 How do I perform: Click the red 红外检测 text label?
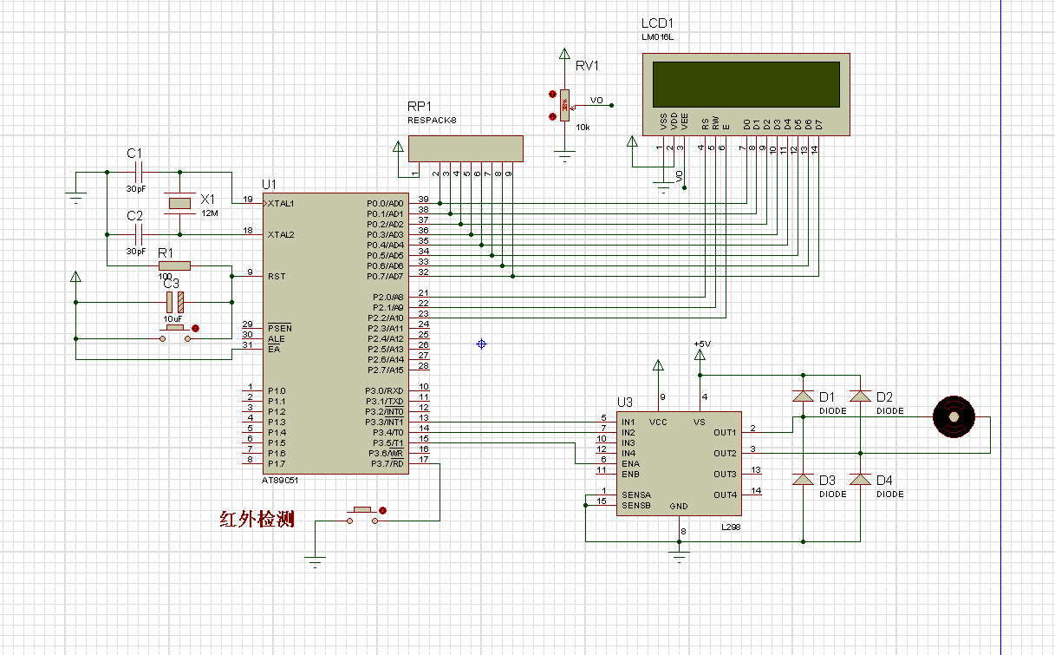(257, 520)
